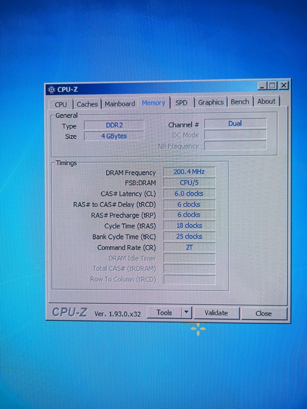Click the Command Rate (CR) label
The width and height of the screenshot is (307, 409).
pyautogui.click(x=126, y=248)
